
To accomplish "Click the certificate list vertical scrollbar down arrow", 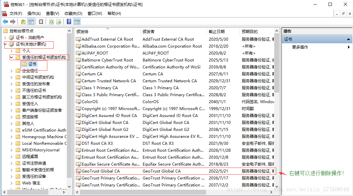I will (277, 186).
